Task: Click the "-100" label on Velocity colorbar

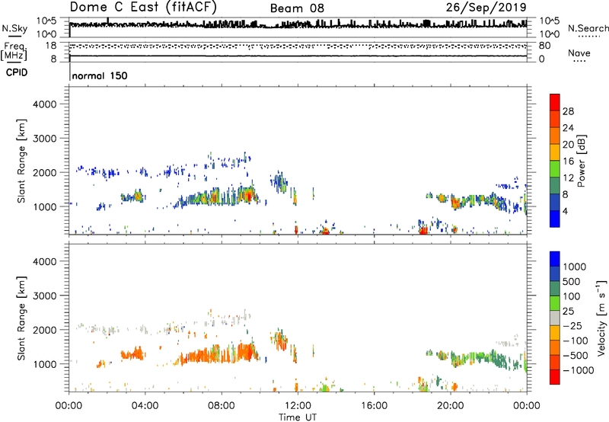Action: [575, 340]
